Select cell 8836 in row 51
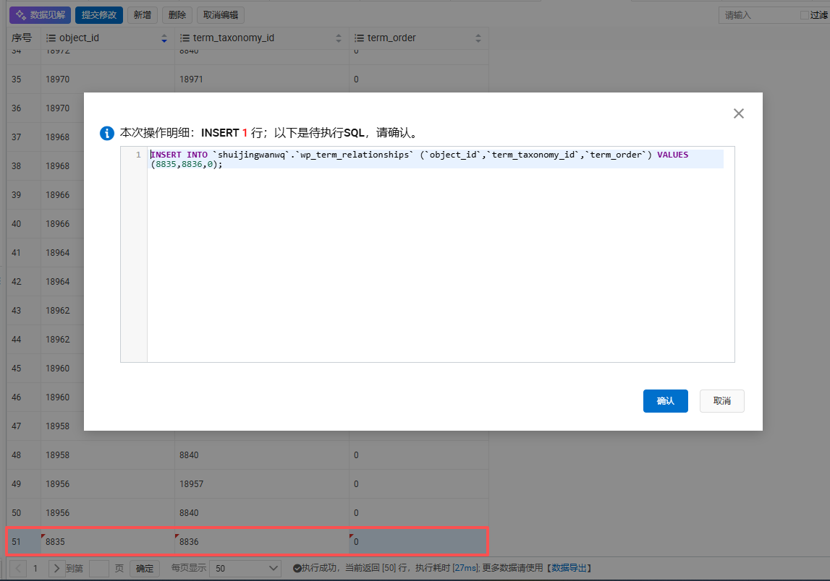 coord(262,541)
